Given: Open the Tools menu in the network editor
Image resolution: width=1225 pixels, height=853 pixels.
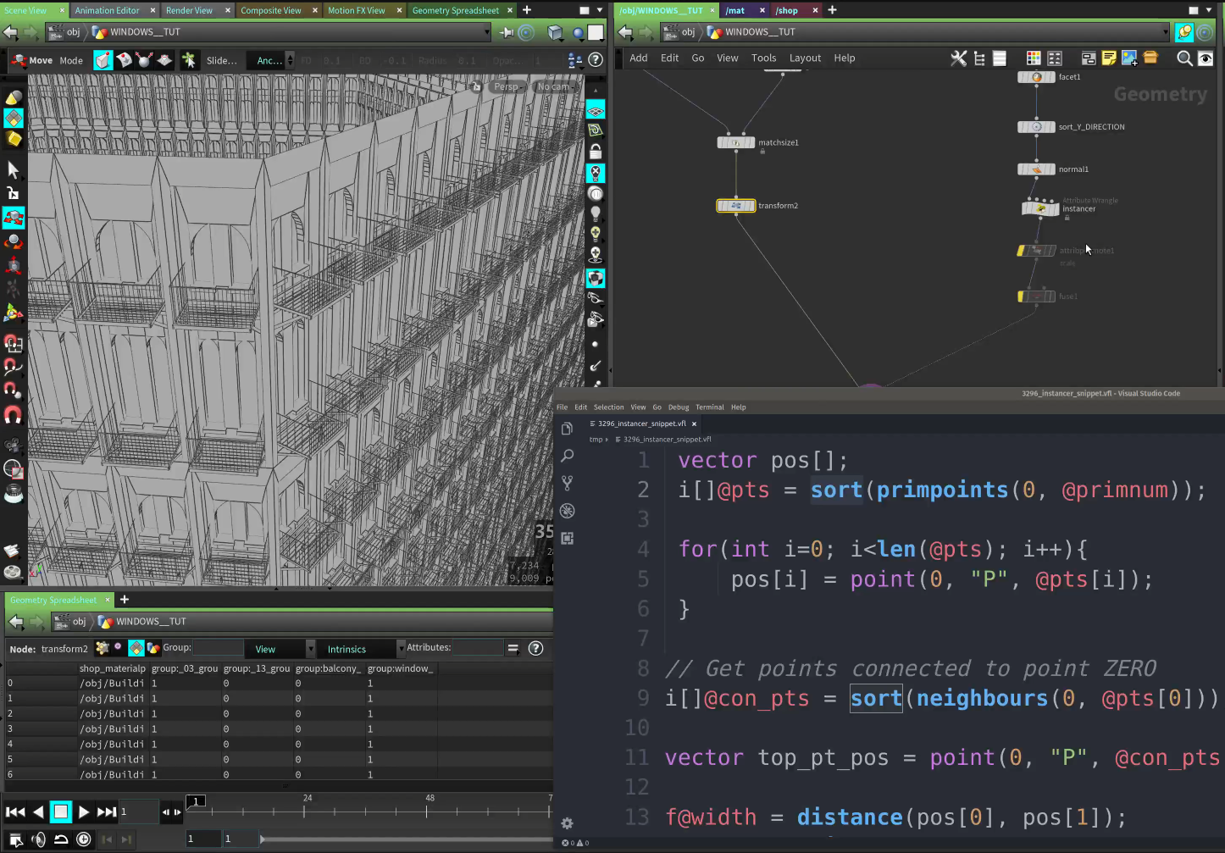Looking at the screenshot, I should coord(763,58).
